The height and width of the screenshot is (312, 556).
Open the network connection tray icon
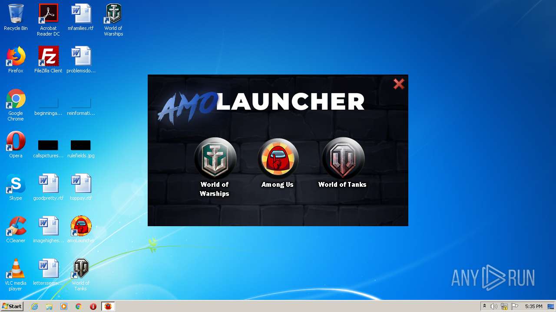(x=504, y=306)
